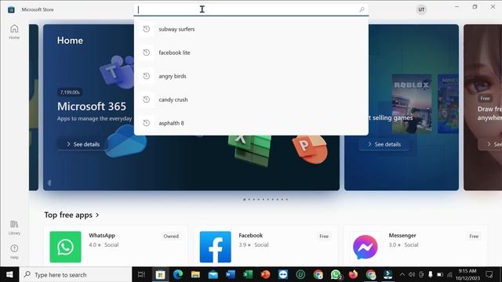Viewport: 502px width, 282px height.
Task: Open the Home tab in sidebar
Action: click(14, 31)
